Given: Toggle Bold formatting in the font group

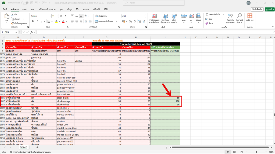Looking at the screenshot, I should point(33,21).
